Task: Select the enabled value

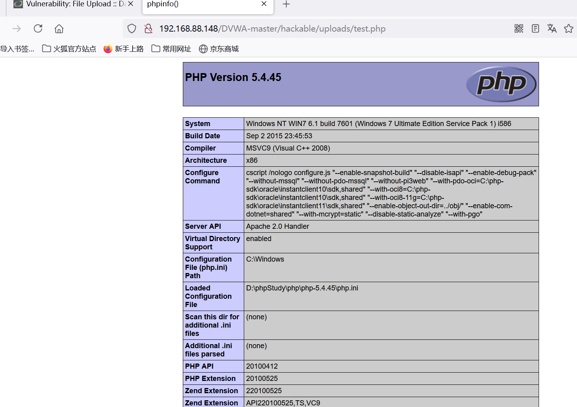Action: click(x=259, y=239)
